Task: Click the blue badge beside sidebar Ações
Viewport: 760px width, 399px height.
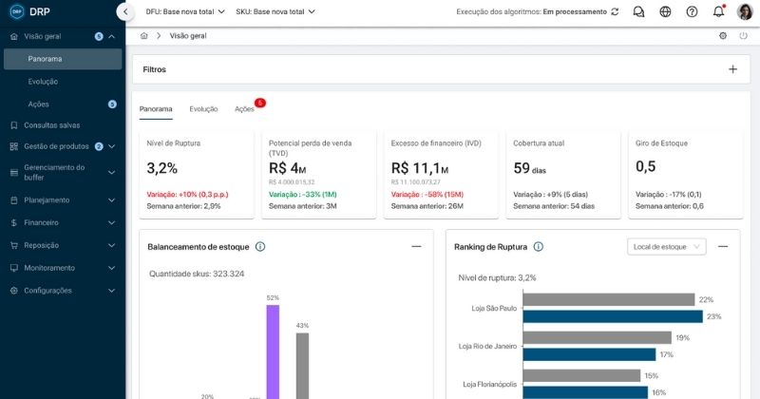Action: [x=112, y=104]
